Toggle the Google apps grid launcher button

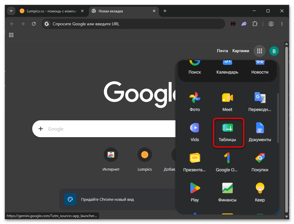(x=260, y=51)
